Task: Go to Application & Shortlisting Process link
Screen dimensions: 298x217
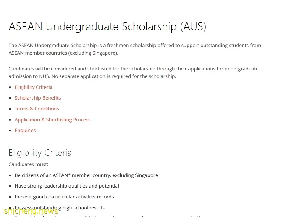Action: pyautogui.click(x=52, y=120)
